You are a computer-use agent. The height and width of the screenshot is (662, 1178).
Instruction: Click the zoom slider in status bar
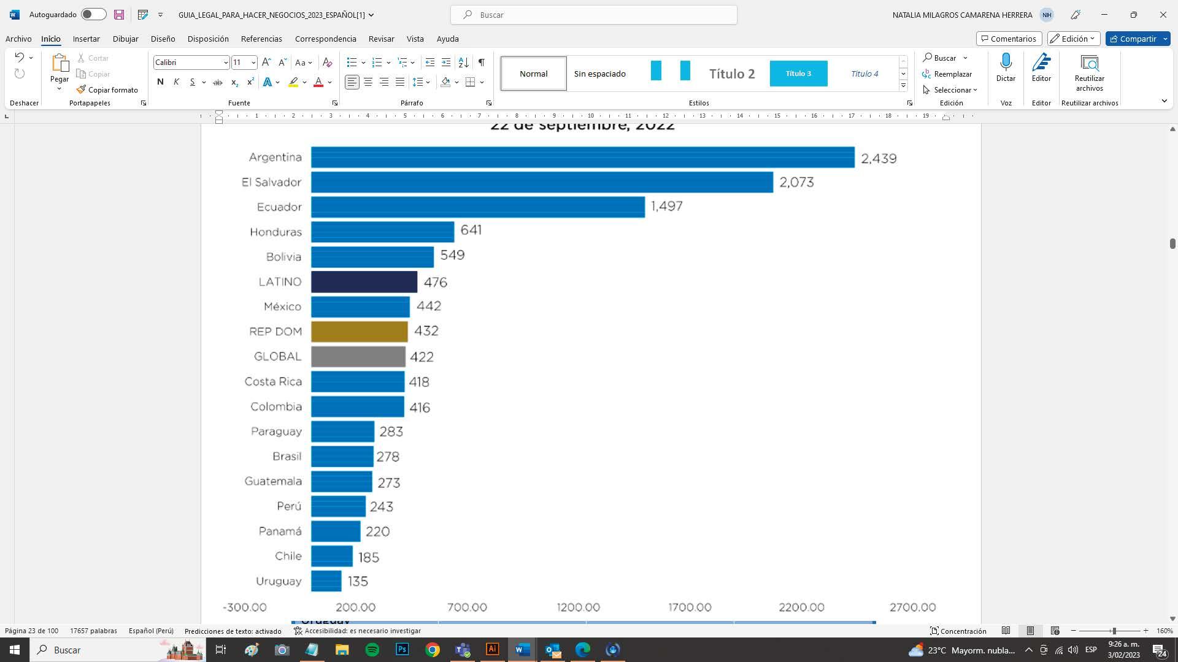point(1114,631)
